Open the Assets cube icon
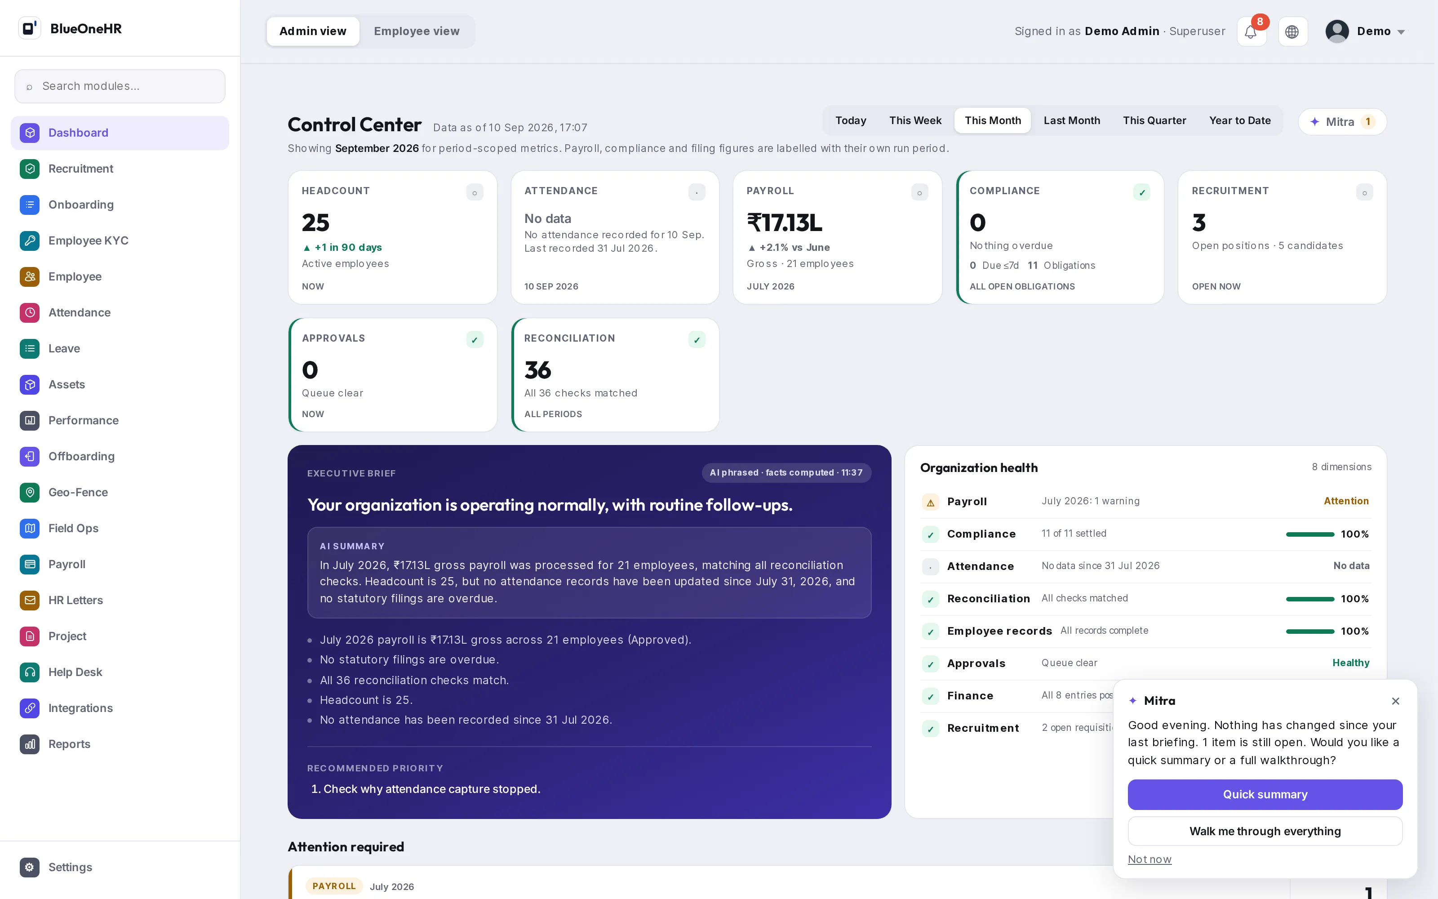 (30, 385)
